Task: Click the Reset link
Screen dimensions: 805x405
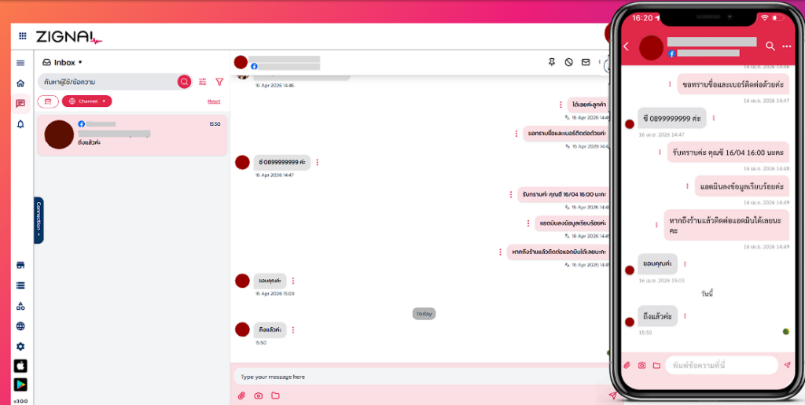Action: coord(214,101)
